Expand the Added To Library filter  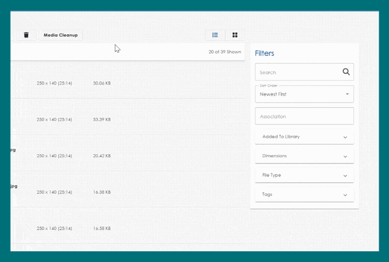pyautogui.click(x=304, y=137)
